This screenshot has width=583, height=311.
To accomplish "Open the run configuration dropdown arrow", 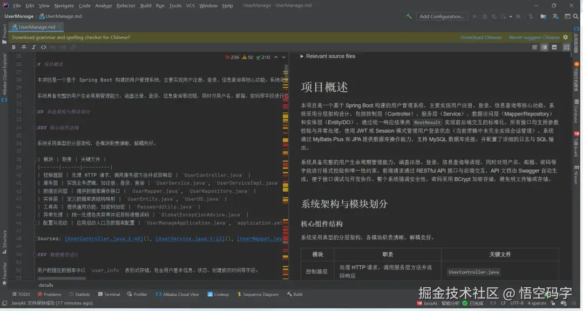I will (x=511, y=17).
